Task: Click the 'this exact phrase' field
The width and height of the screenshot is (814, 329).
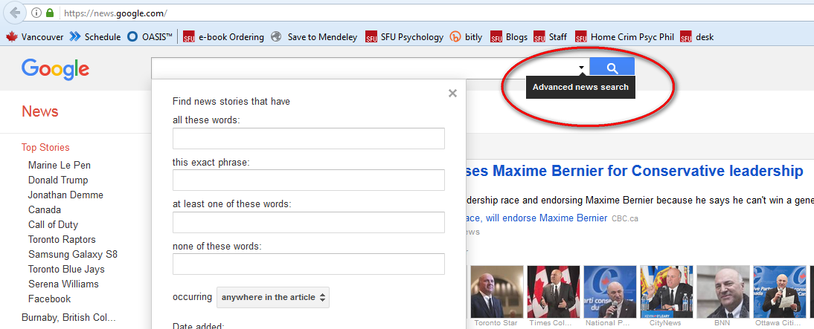Action: (x=308, y=180)
